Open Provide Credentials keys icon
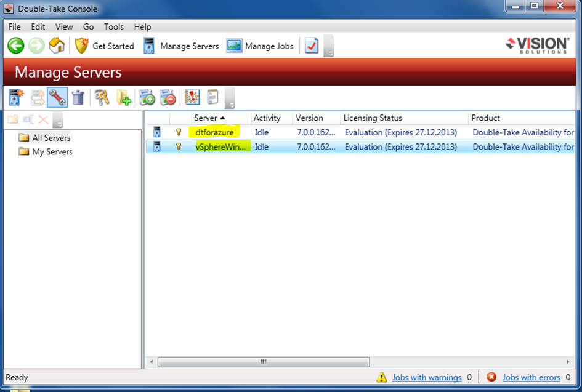 coord(102,97)
